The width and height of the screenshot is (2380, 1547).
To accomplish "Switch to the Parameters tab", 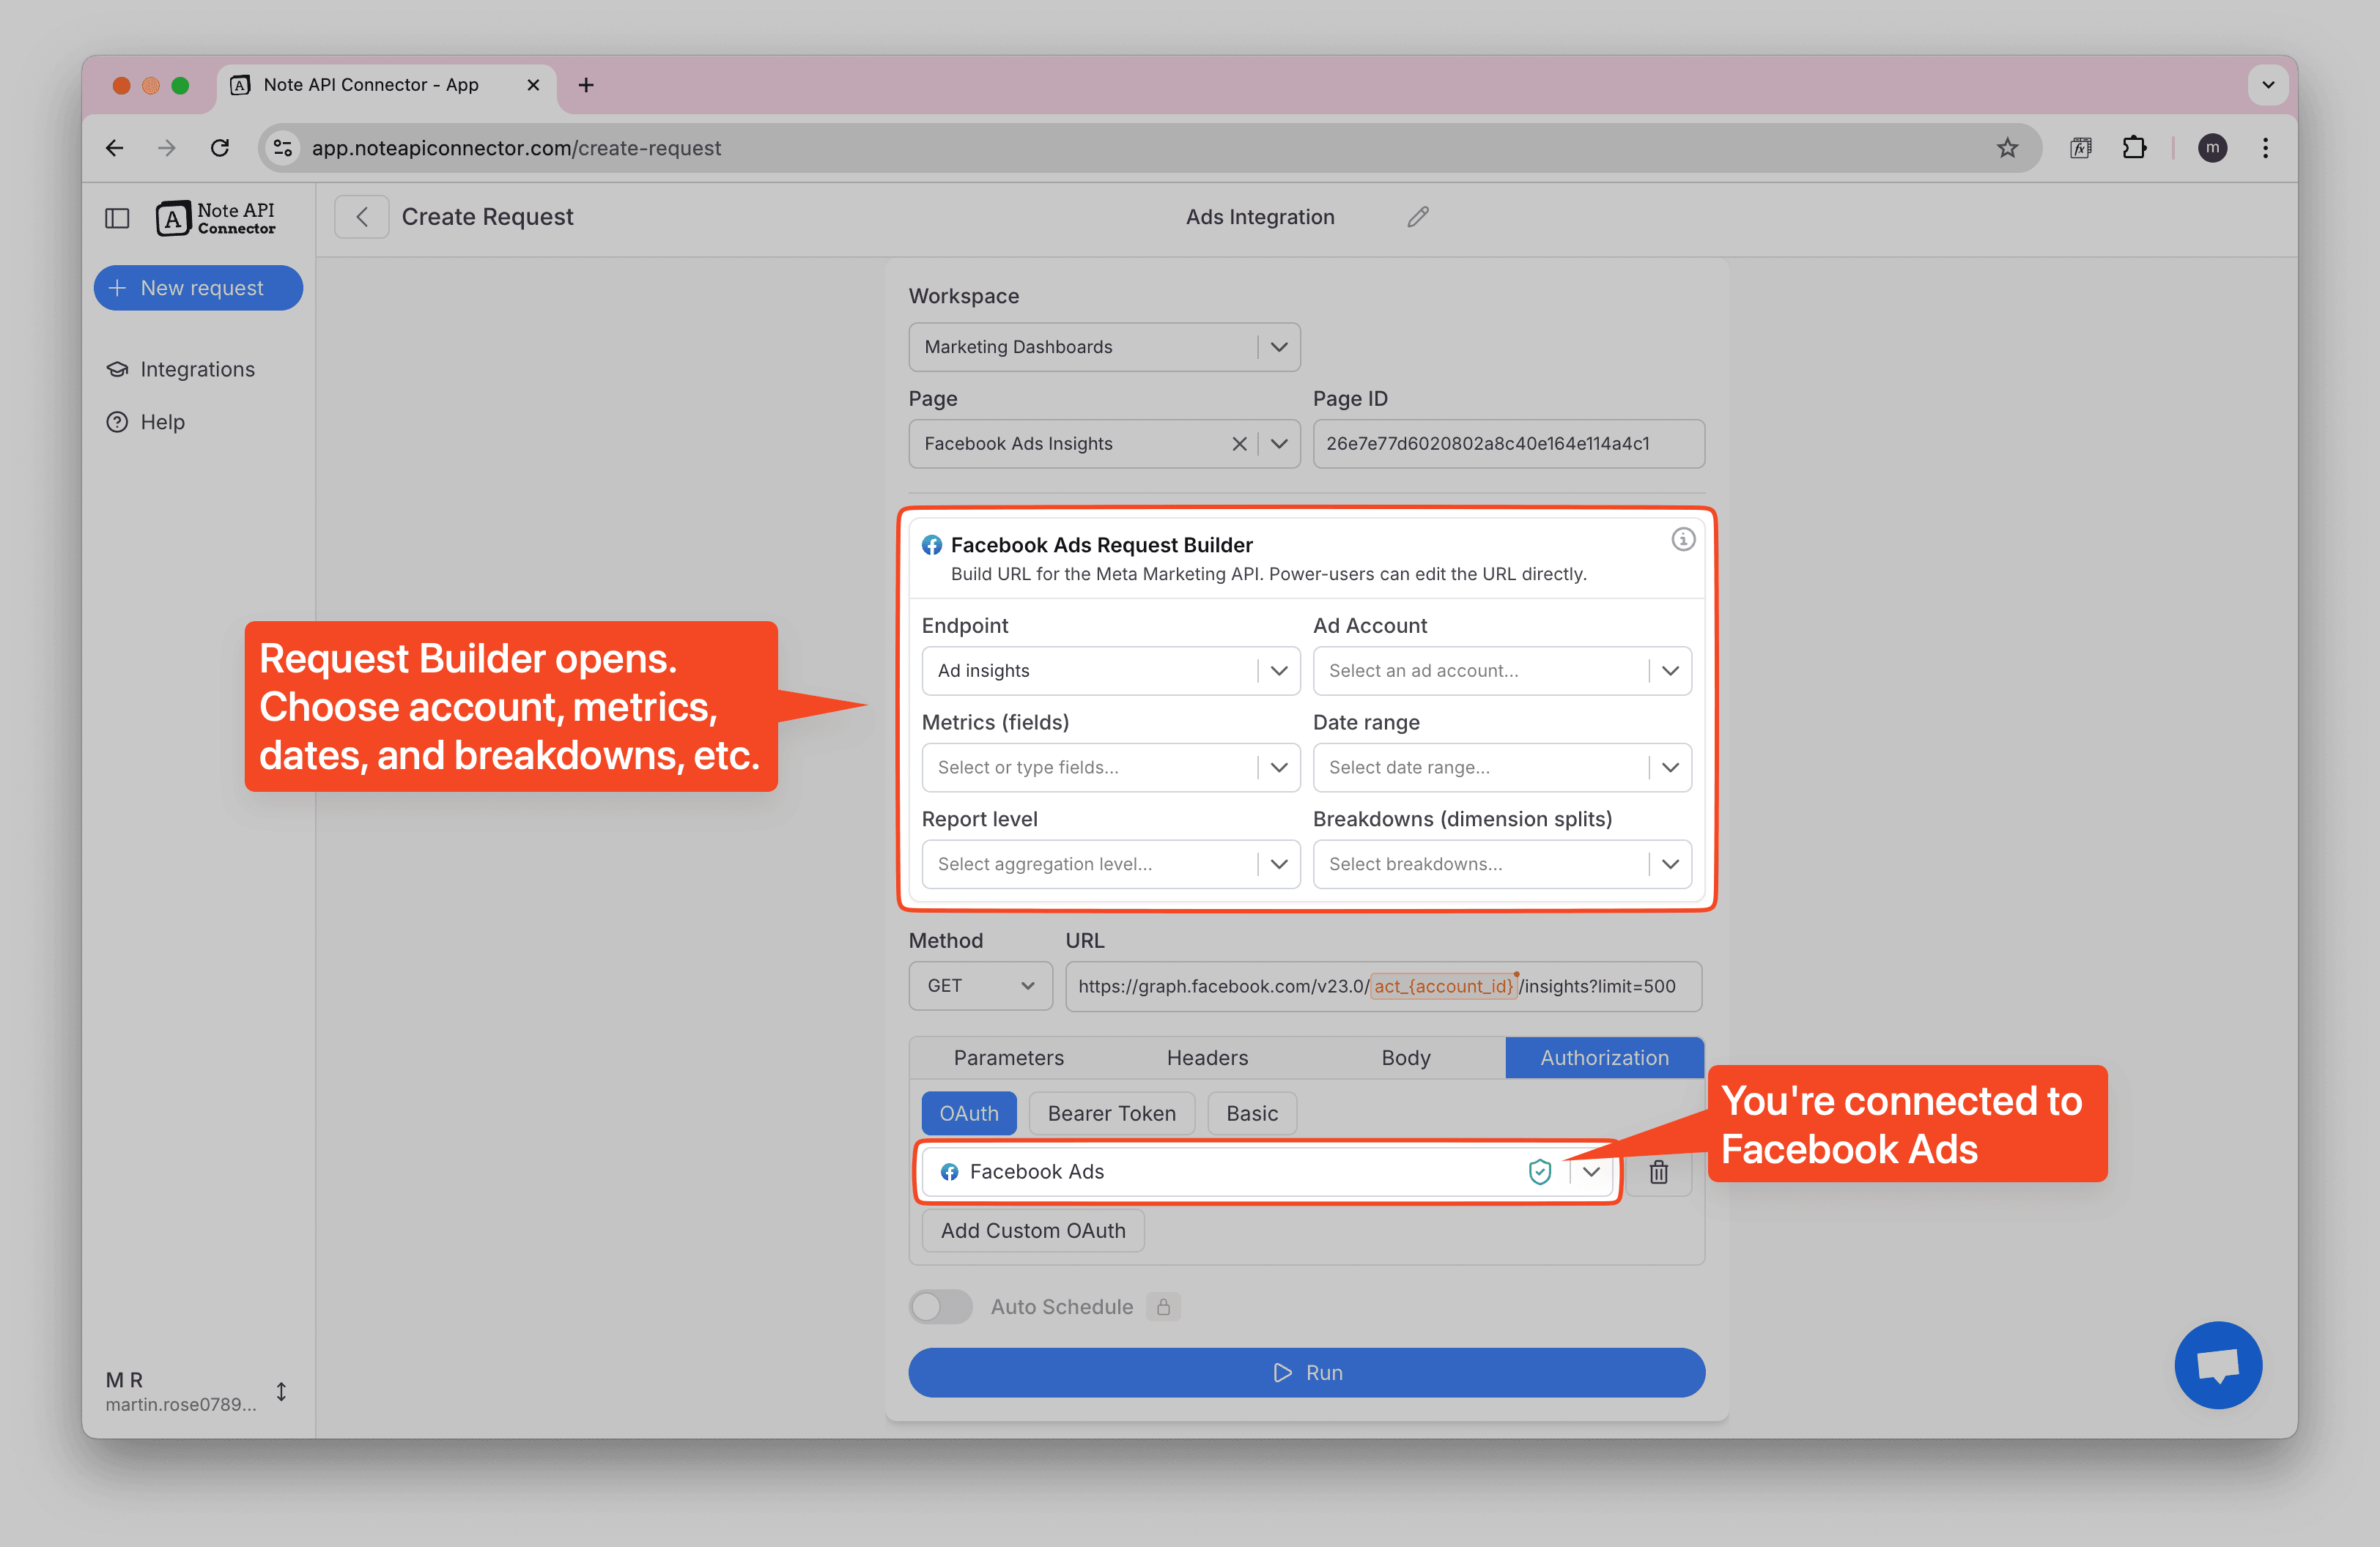I will tap(1008, 1057).
